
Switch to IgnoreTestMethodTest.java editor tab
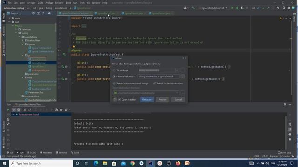(75, 13)
